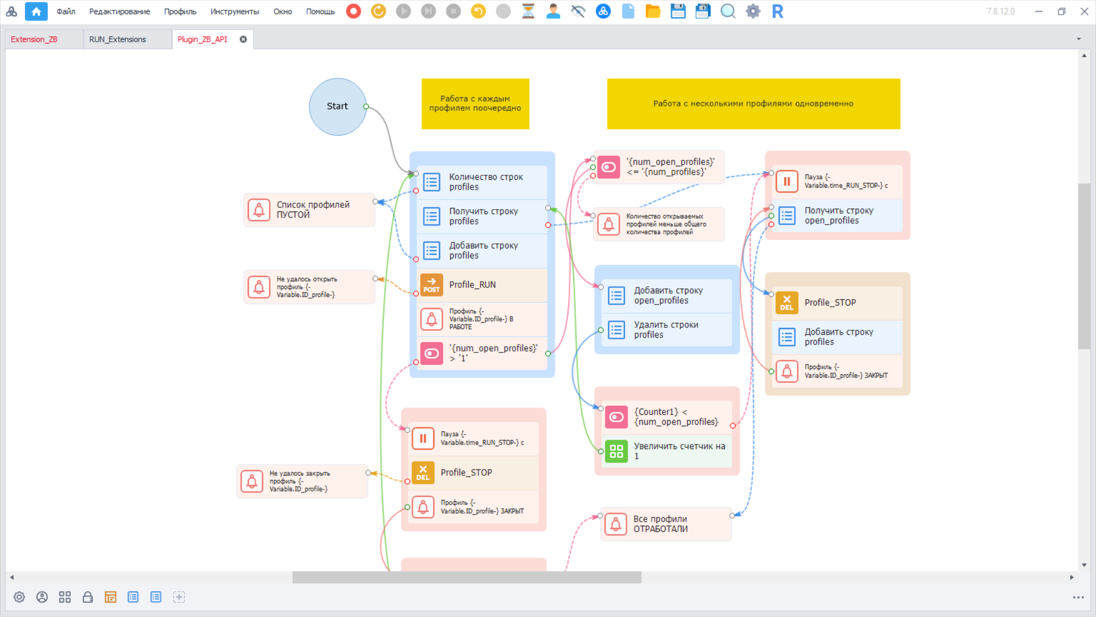Toggle the crossed-out eye visibility icon
Image resolution: width=1096 pixels, height=617 pixels.
coord(578,11)
